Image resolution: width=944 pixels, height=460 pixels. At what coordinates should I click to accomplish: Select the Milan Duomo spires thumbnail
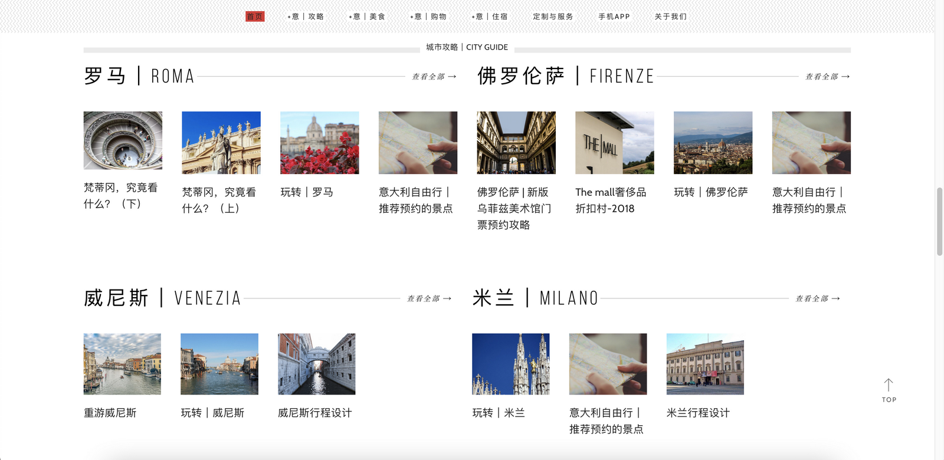click(511, 364)
